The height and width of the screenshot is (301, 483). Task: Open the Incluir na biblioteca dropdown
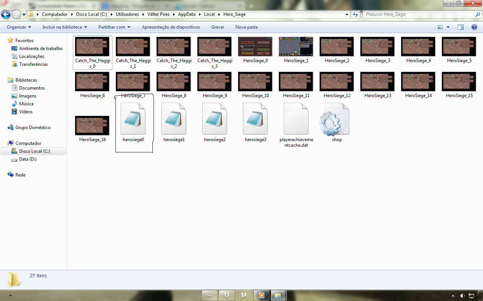tap(65, 27)
